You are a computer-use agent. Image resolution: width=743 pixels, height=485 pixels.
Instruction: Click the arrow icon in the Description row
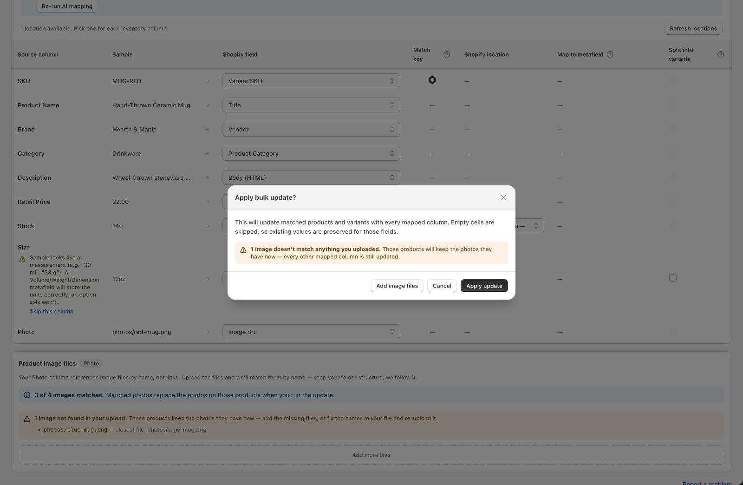(207, 177)
